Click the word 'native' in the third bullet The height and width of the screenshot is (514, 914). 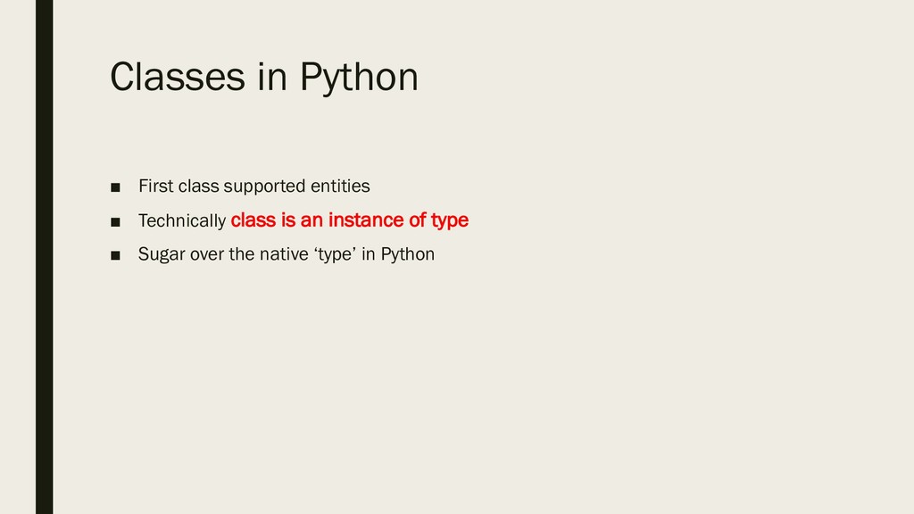(281, 254)
